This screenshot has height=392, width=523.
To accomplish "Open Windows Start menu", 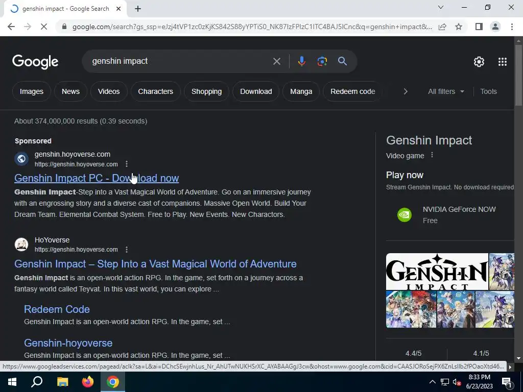I will 12,382.
